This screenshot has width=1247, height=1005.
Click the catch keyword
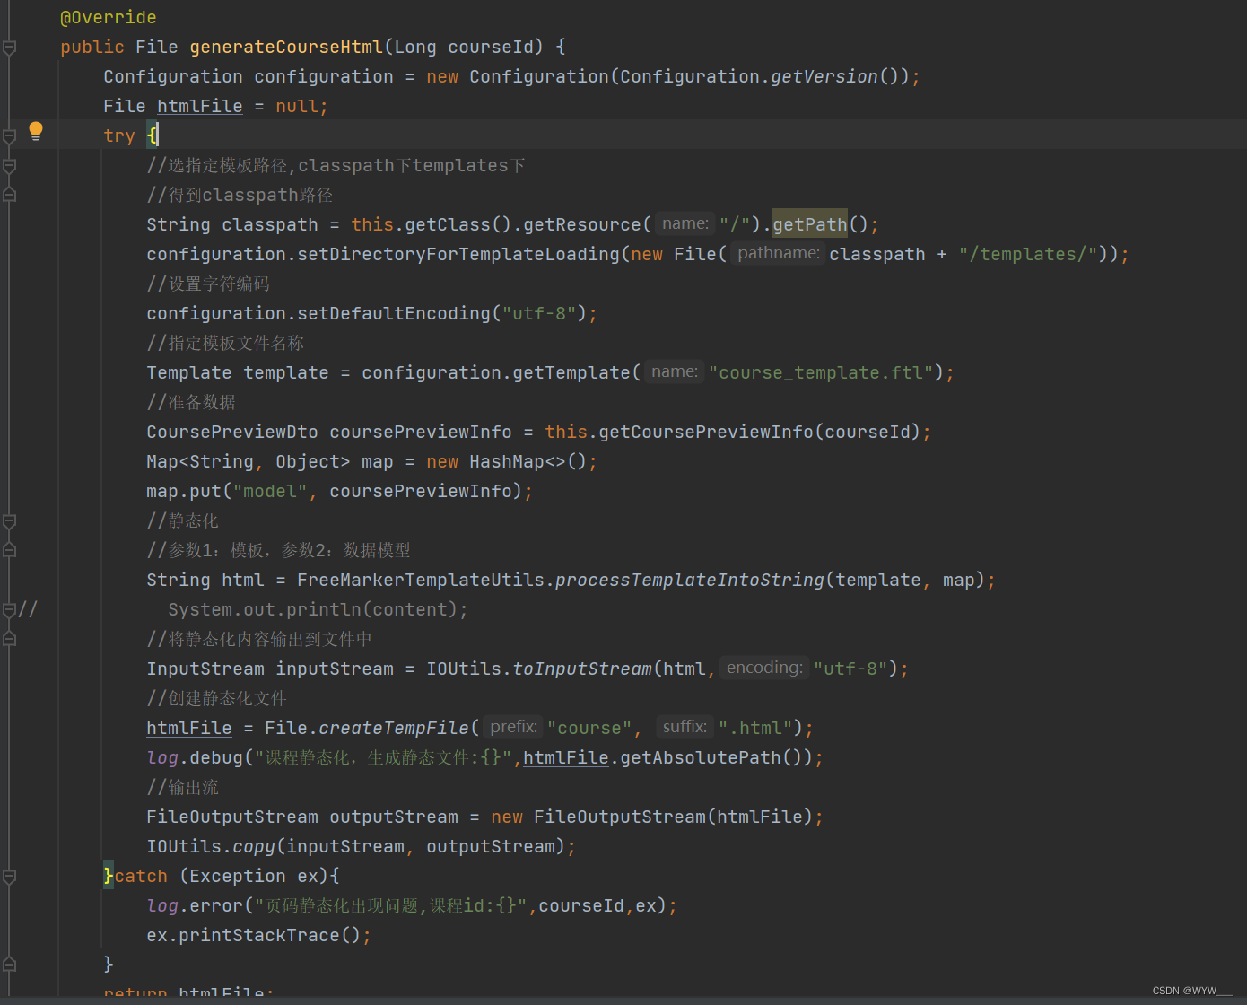pos(141,876)
